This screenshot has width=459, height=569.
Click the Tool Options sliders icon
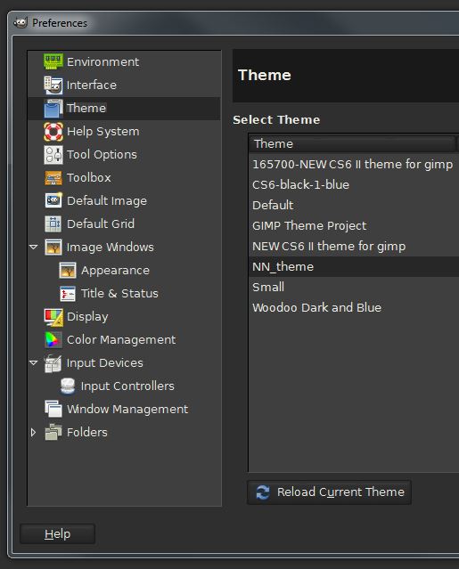point(53,155)
